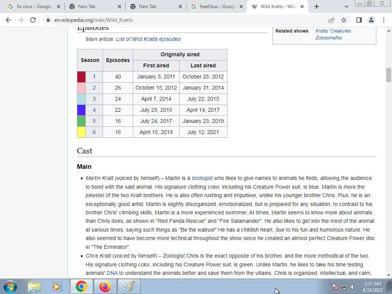This screenshot has width=392, height=294.
Task: Click the volume speaker tray icon
Action: point(353,287)
